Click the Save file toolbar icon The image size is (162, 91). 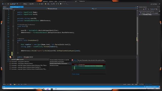(x=13, y=4)
